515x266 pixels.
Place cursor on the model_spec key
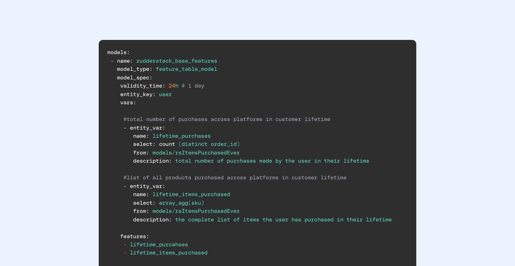tap(134, 78)
